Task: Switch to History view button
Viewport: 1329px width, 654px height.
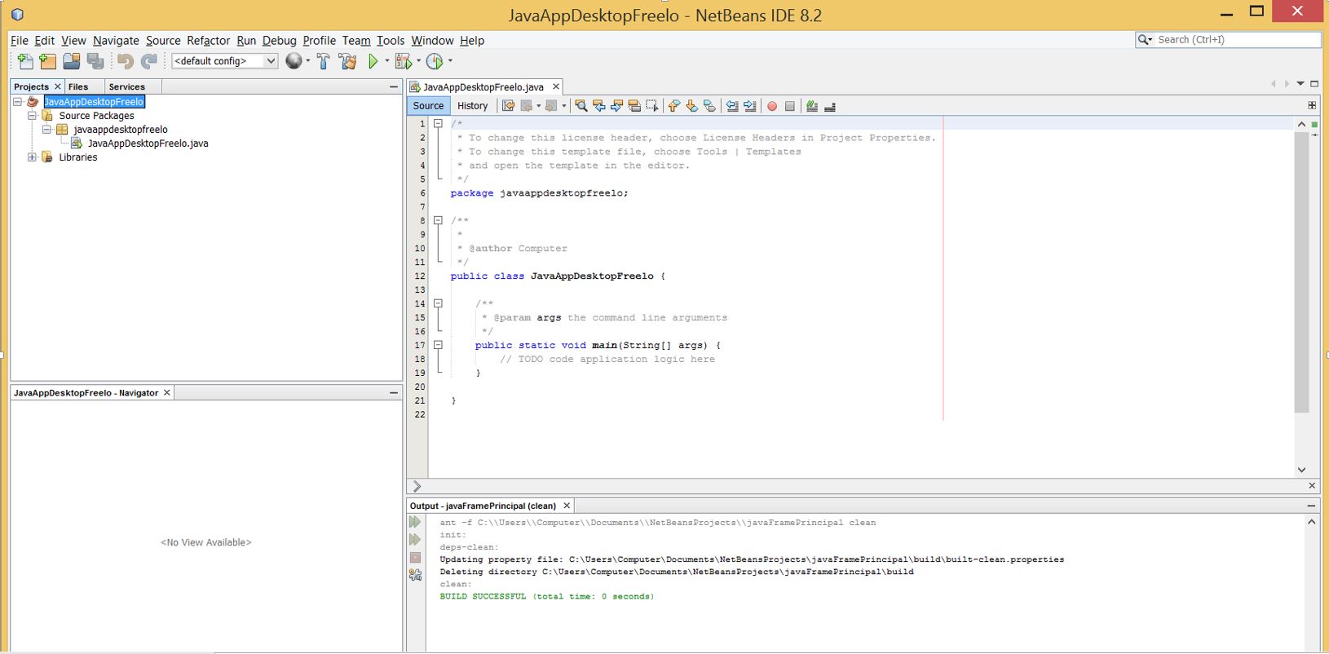Action: 472,106
